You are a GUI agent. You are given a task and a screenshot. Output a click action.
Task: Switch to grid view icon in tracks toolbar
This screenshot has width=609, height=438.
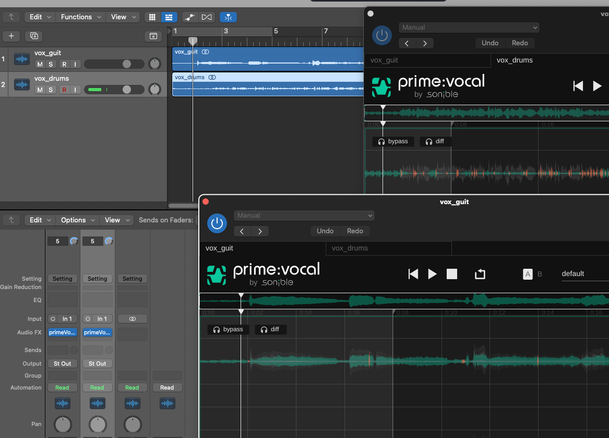(x=152, y=17)
